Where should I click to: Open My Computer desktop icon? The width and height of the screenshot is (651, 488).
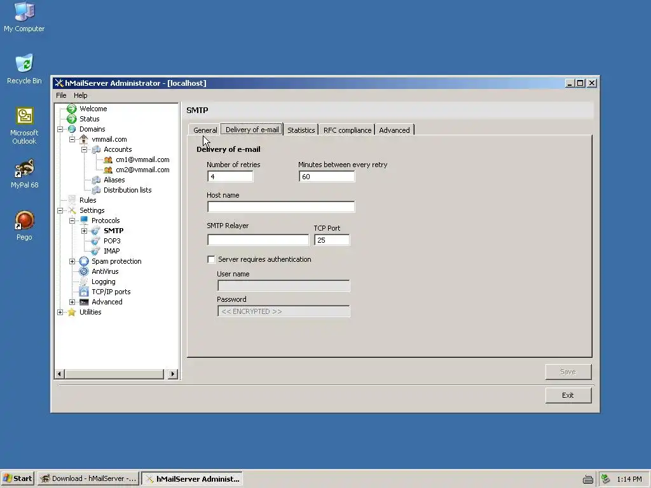pyautogui.click(x=24, y=17)
